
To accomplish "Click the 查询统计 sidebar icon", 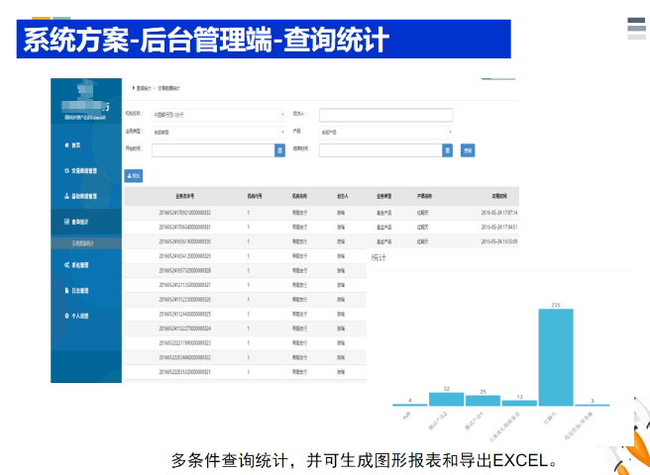I will click(x=66, y=222).
